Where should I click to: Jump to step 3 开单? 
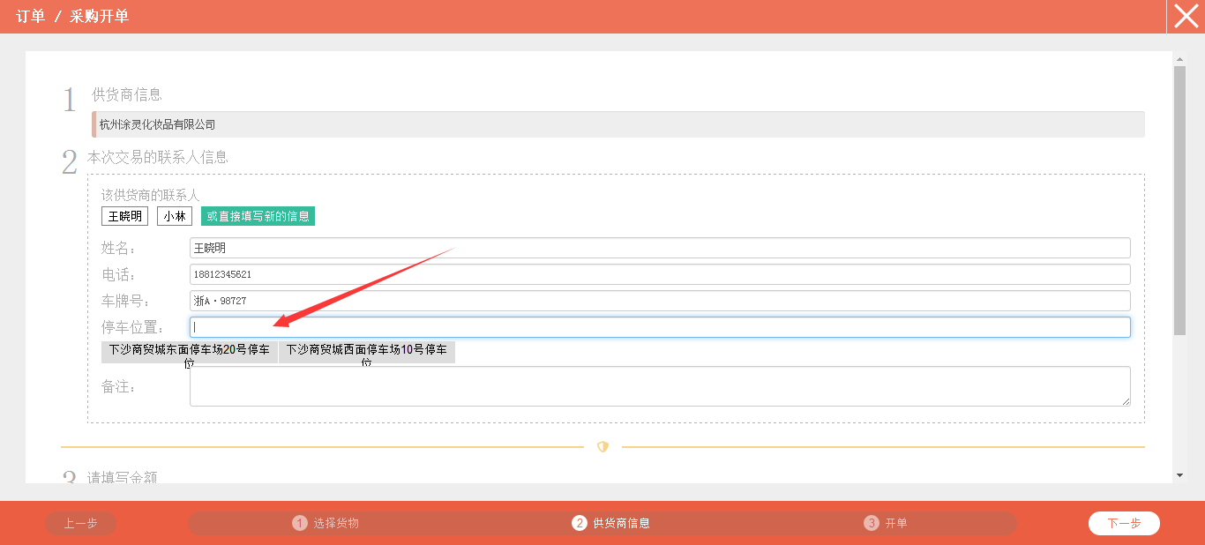[x=887, y=523]
